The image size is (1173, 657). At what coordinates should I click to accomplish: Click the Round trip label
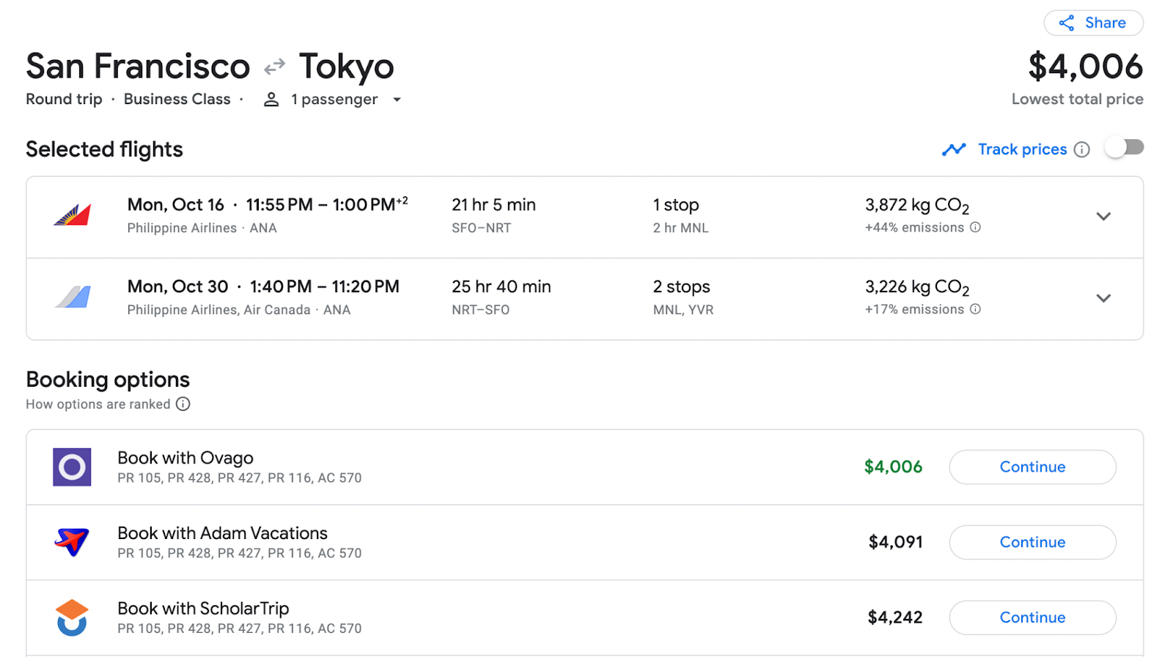pyautogui.click(x=64, y=99)
